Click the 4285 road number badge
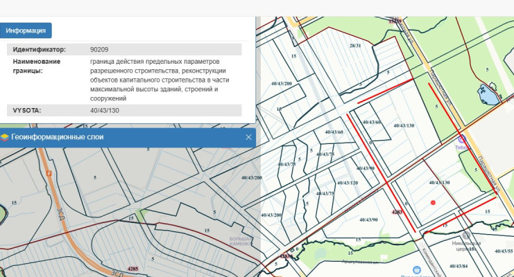Image resolution: width=514 pixels, height=277 pixels. click(x=134, y=267)
